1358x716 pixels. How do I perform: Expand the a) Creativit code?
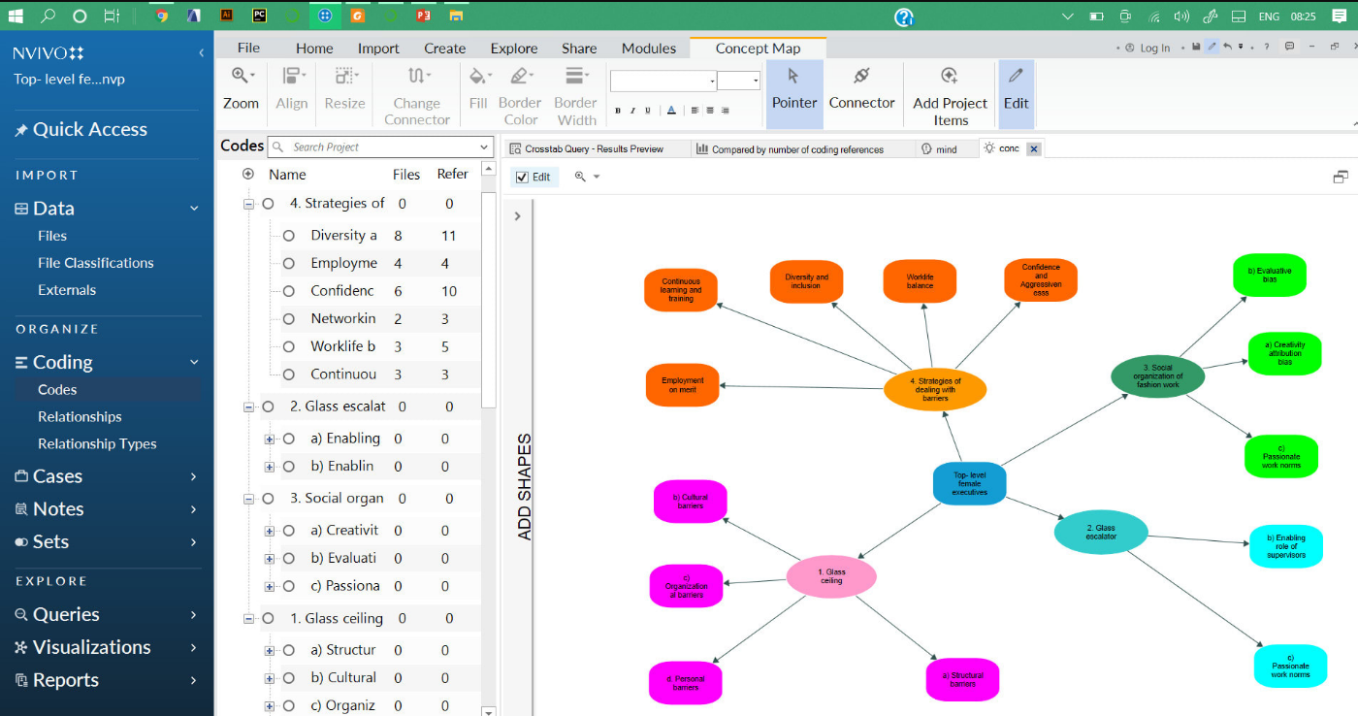click(x=270, y=531)
